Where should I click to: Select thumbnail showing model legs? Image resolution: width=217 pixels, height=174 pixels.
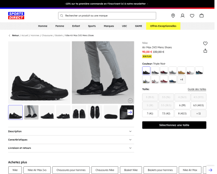pyautogui.click(x=32, y=112)
